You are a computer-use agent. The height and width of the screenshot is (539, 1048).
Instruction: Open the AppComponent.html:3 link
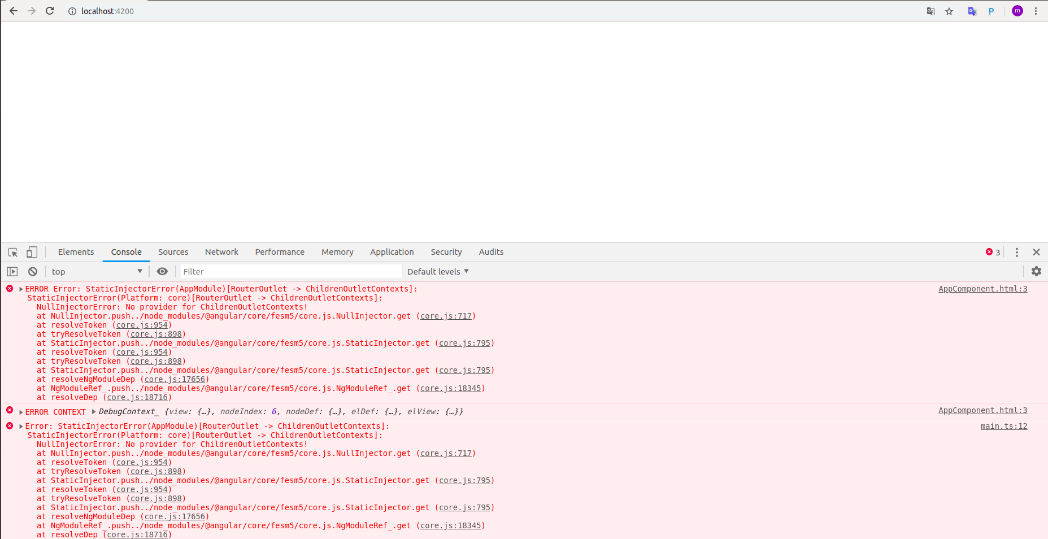pyautogui.click(x=982, y=289)
